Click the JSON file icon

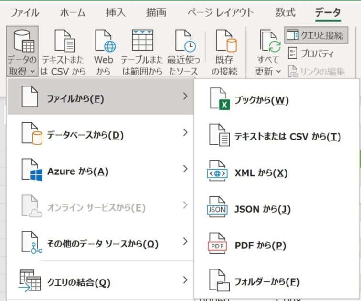[217, 207]
